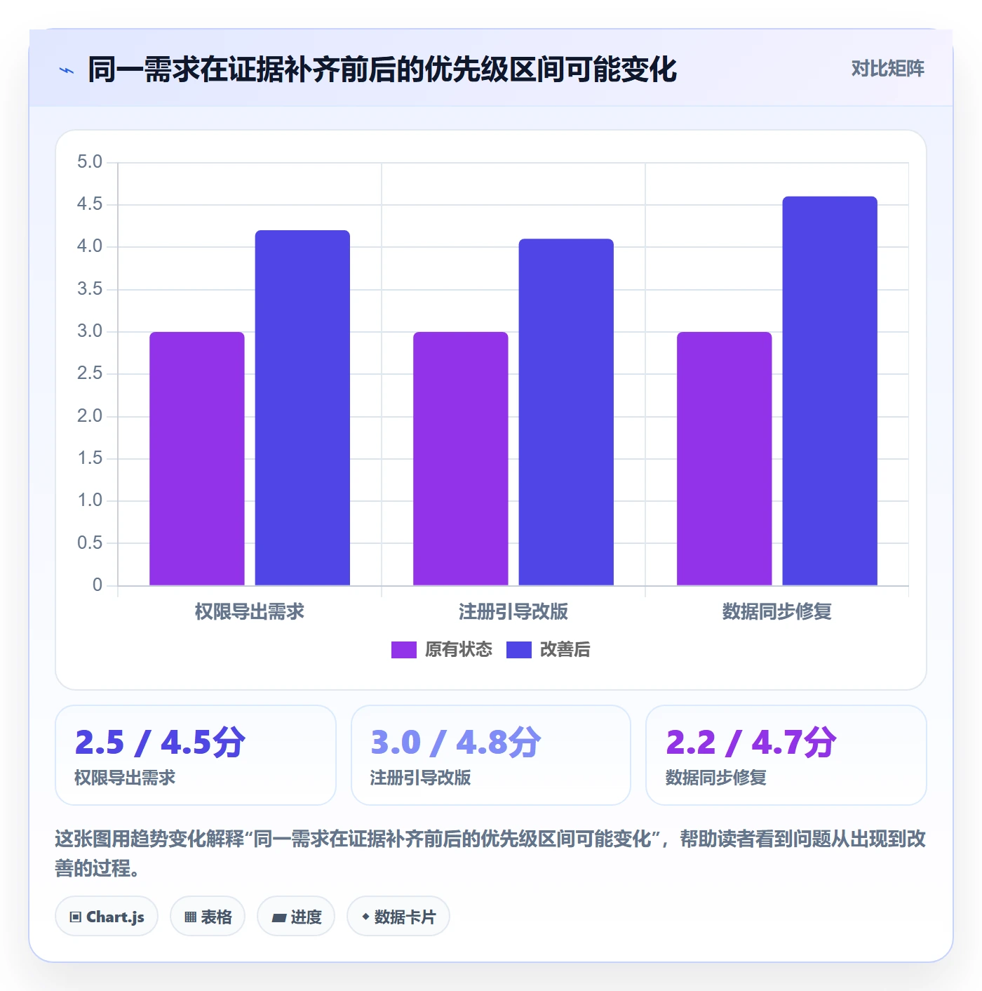Select the 数据卡片 tag chip
The image size is (982, 991).
coord(398,917)
